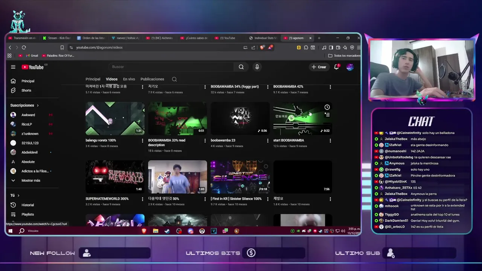Image resolution: width=482 pixels, height=271 pixels.
Task: Open options menu for start BOOBAWAMBA
Action: (330, 140)
